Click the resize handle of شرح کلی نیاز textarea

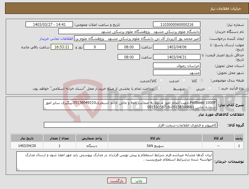[45, 108]
